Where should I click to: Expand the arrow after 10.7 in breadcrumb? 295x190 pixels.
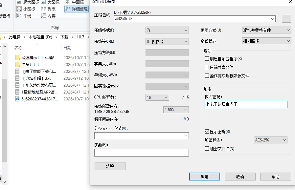(88, 37)
